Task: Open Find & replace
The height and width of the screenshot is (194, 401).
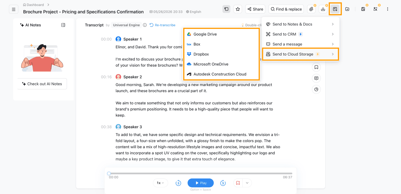Action: point(286,9)
